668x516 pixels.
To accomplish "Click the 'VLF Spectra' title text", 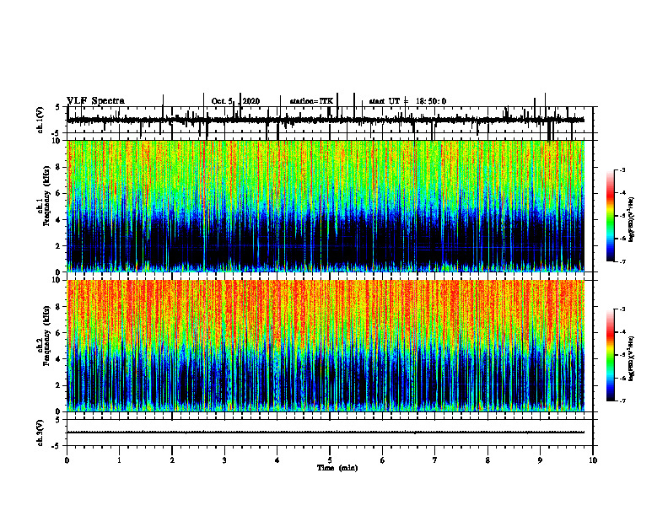I will pyautogui.click(x=96, y=101).
